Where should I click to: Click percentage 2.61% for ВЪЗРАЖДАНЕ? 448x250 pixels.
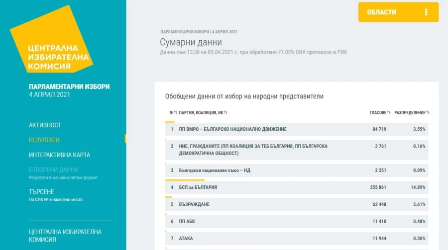(419, 204)
